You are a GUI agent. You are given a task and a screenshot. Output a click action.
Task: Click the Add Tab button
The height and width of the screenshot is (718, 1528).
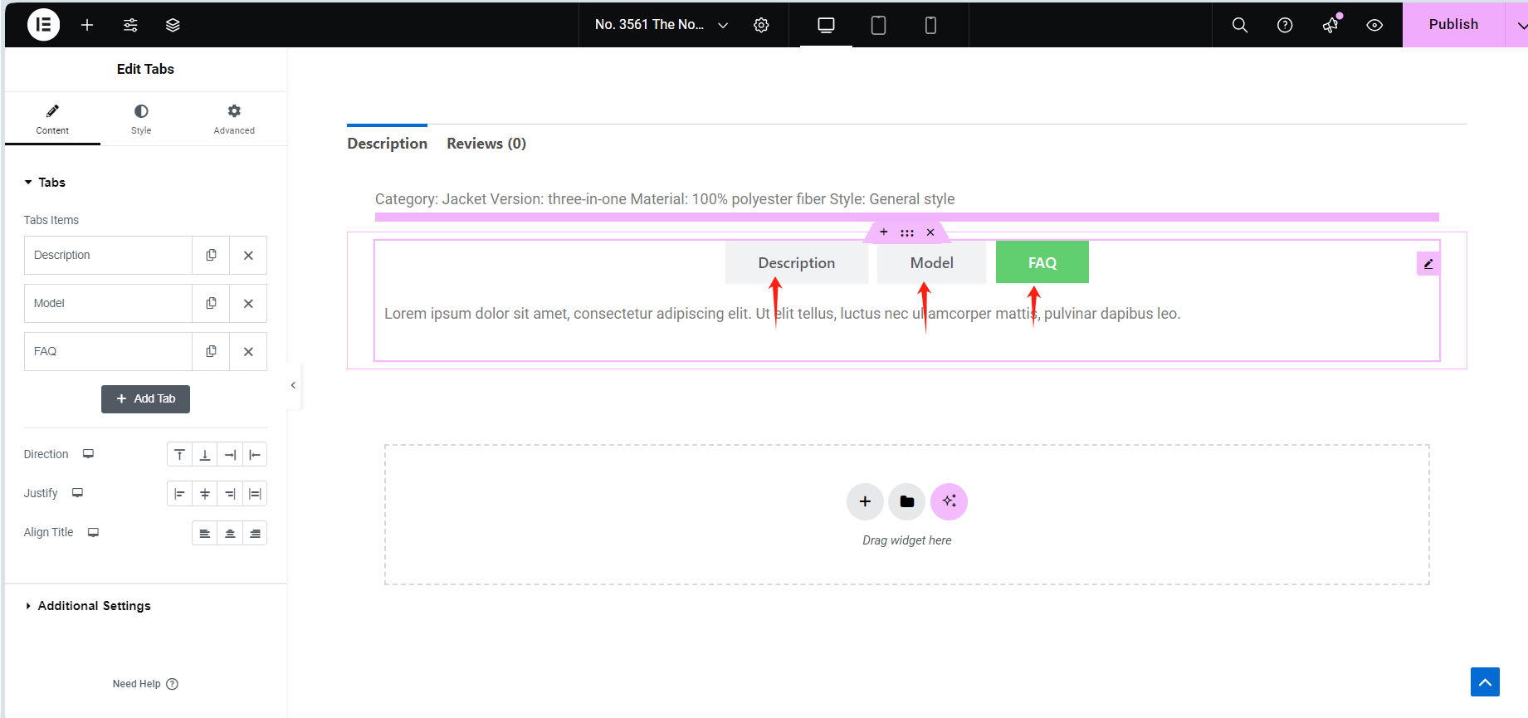coord(145,399)
